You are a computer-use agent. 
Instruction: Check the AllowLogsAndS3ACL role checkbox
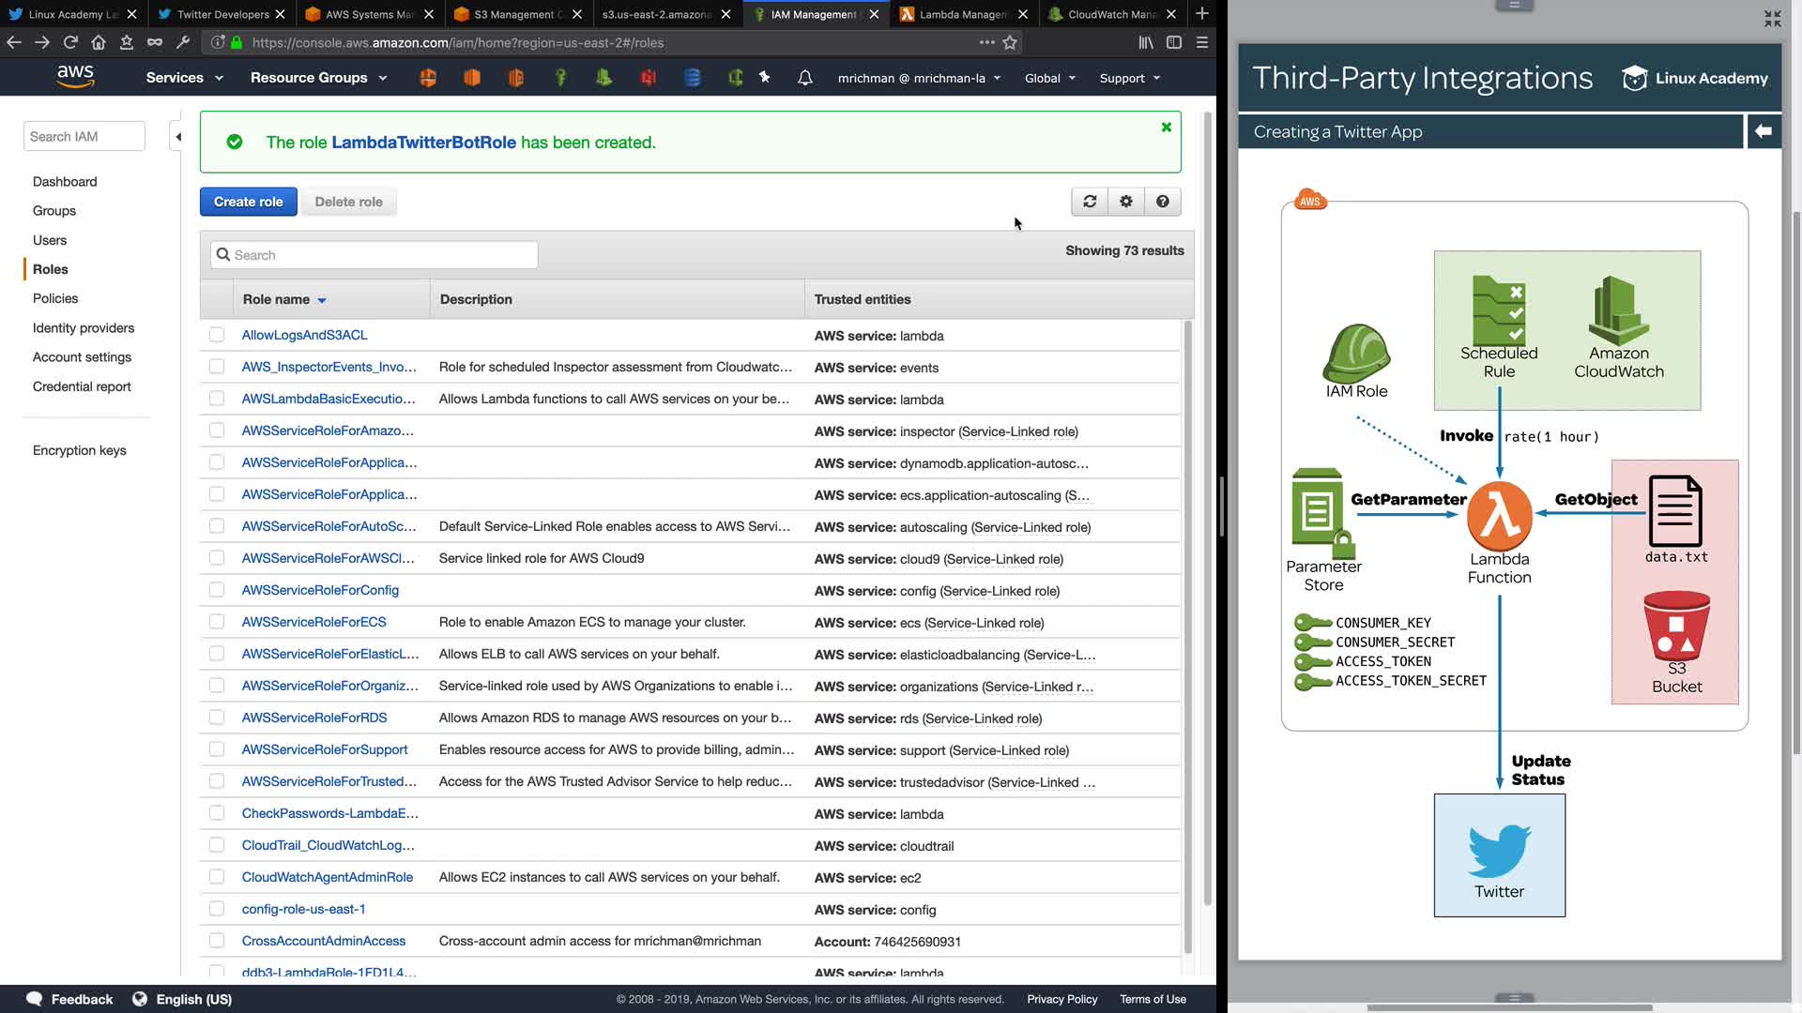pyautogui.click(x=217, y=335)
